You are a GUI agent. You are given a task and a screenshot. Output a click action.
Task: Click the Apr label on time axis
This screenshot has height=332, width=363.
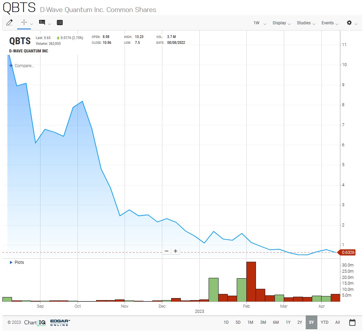point(321,306)
